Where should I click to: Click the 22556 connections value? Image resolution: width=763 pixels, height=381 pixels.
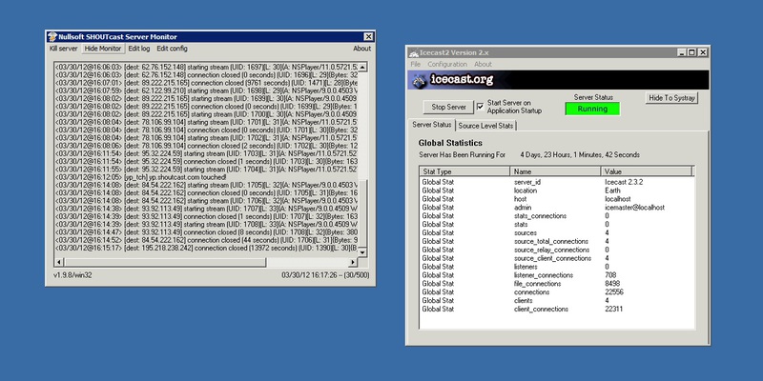click(613, 292)
